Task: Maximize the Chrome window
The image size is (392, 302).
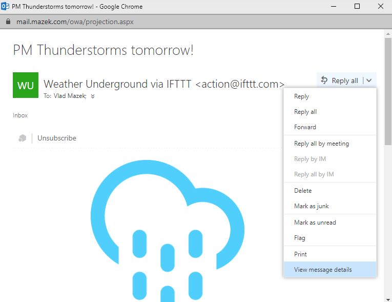Action: coord(357,7)
